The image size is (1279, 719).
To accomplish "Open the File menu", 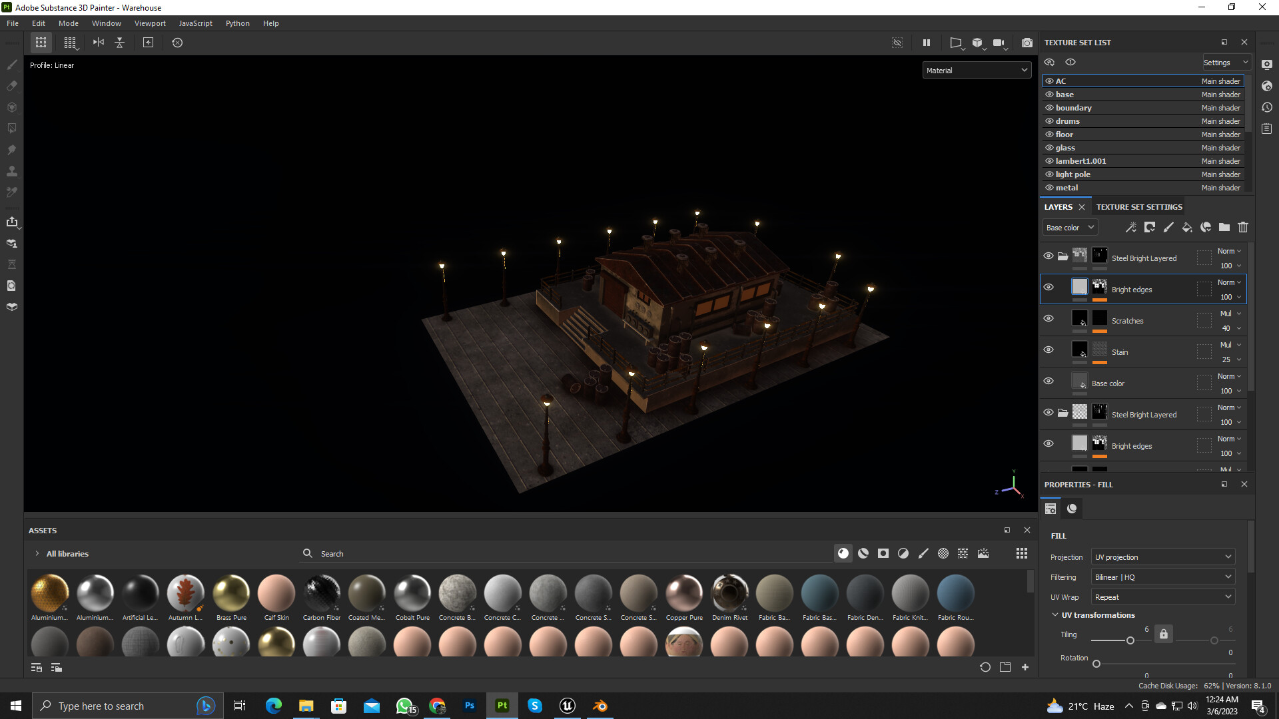I will 13,23.
